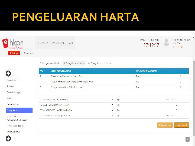Click the LOGOUT link
195x146 pixels.
coord(178,47)
